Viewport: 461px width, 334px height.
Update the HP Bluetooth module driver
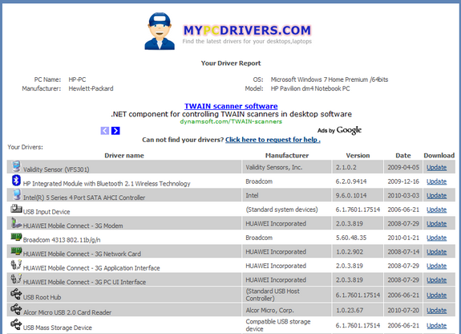point(436,181)
